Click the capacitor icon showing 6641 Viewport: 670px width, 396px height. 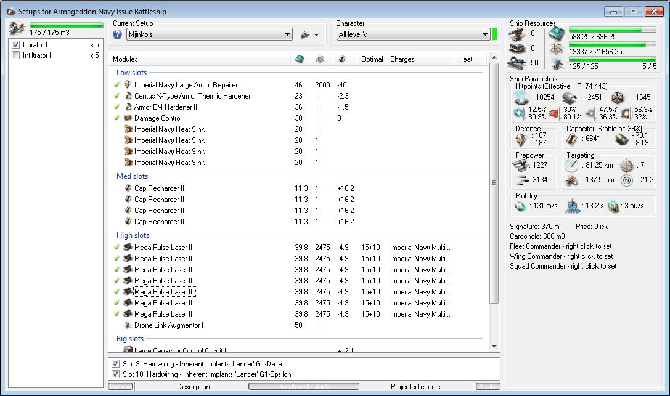coord(572,139)
